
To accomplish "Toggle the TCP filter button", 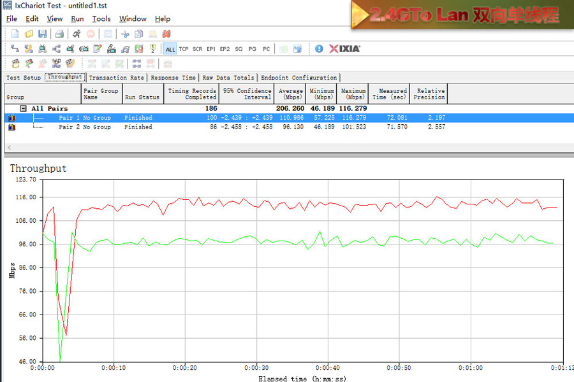I will (x=184, y=49).
